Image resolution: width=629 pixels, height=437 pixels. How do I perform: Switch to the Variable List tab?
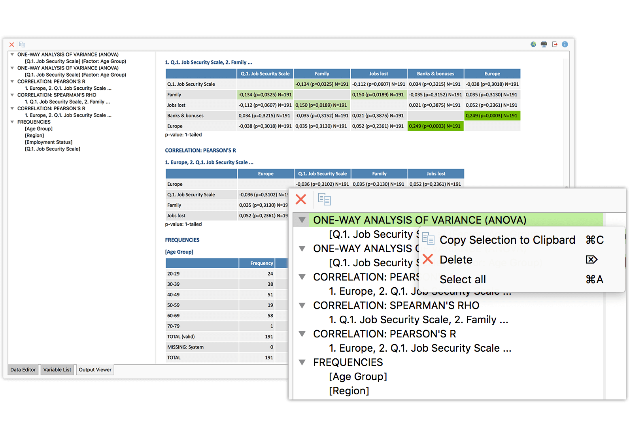coord(57,370)
